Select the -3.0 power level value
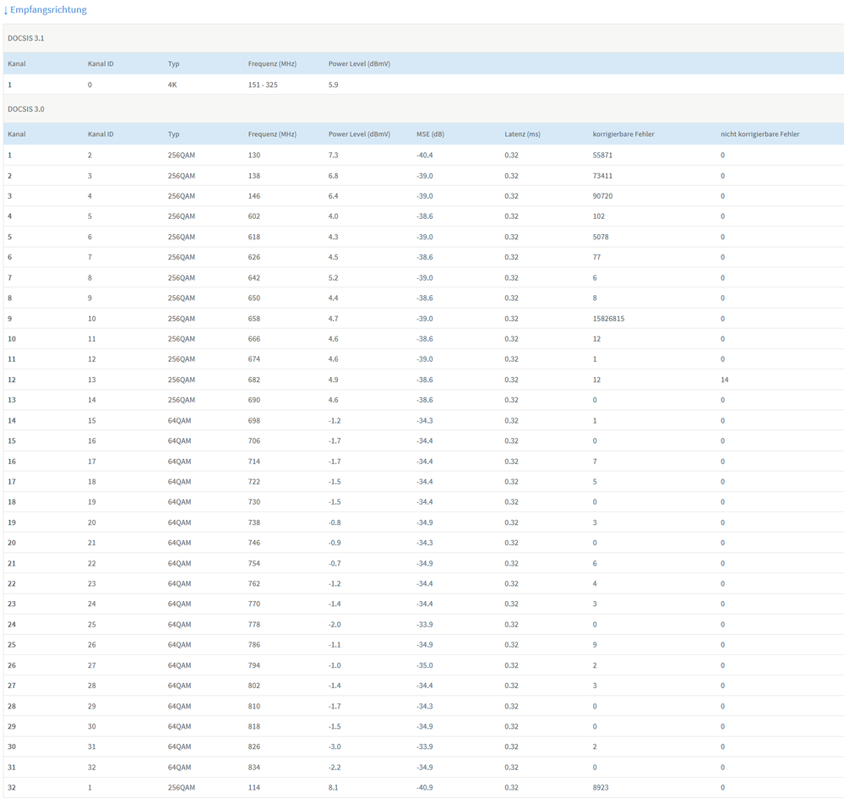The height and width of the screenshot is (809, 844). [x=335, y=746]
